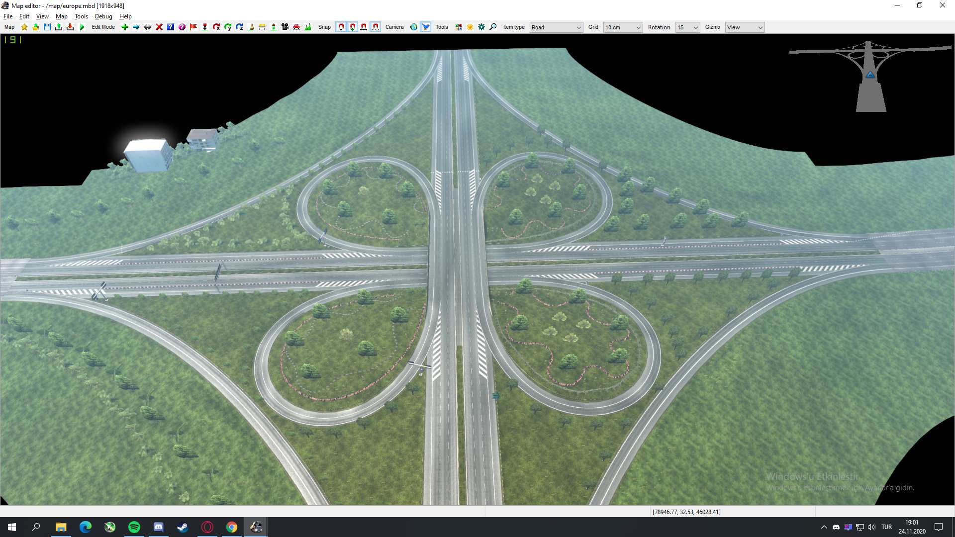This screenshot has width=955, height=537.
Task: Click the Edit Mode toolbar label
Action: coord(103,27)
